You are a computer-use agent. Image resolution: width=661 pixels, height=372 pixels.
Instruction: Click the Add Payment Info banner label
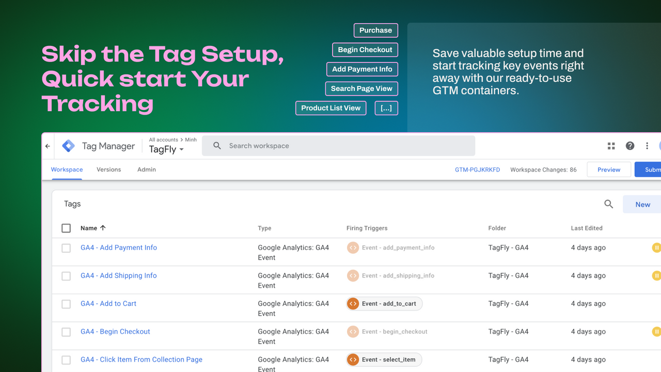tap(362, 69)
